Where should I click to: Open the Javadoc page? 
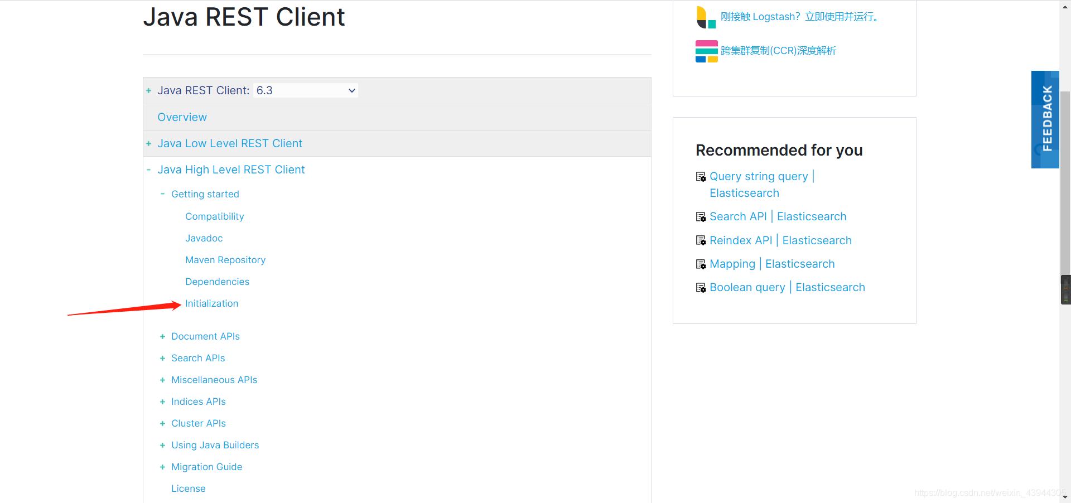coord(204,238)
